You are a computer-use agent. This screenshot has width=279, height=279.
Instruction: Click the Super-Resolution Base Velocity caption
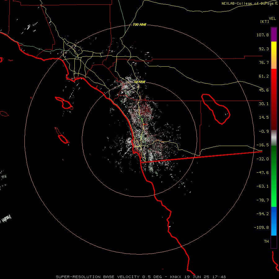click(x=141, y=277)
